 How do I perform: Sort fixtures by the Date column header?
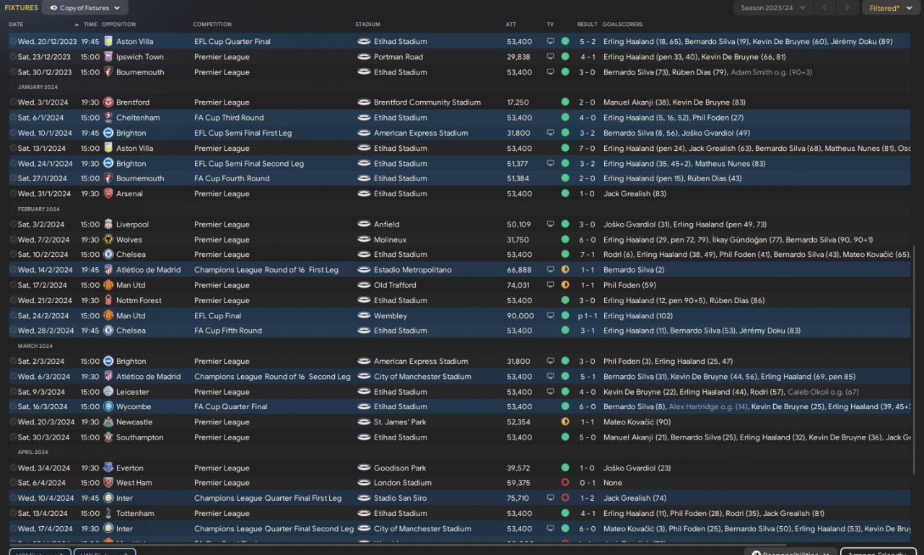17,25
